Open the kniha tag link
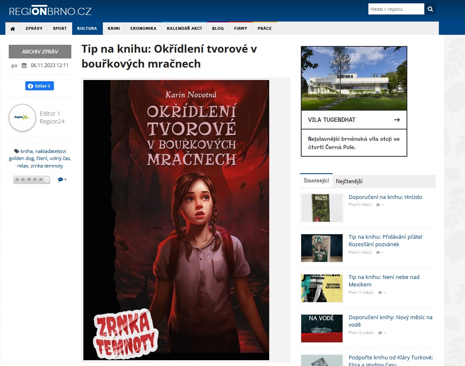This screenshot has height=366, width=465. point(27,151)
